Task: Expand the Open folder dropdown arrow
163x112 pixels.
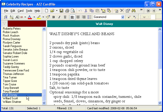Action: pos(57,11)
